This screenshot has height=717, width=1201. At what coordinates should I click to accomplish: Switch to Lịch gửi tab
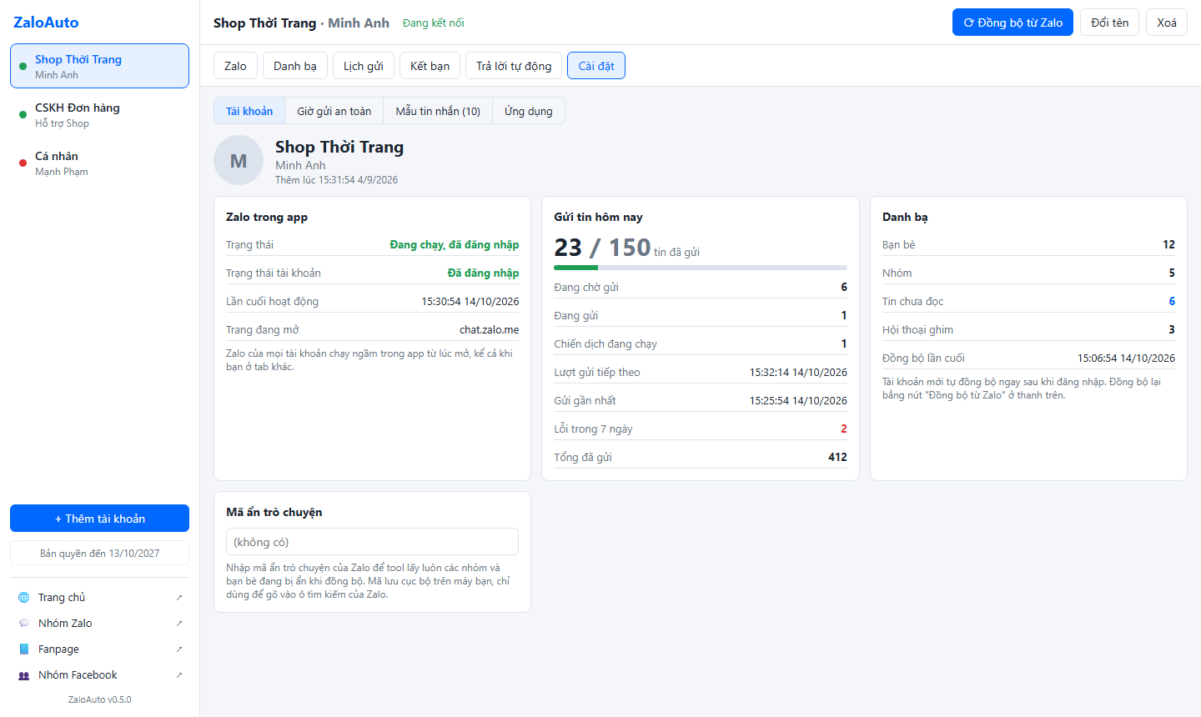click(x=364, y=66)
